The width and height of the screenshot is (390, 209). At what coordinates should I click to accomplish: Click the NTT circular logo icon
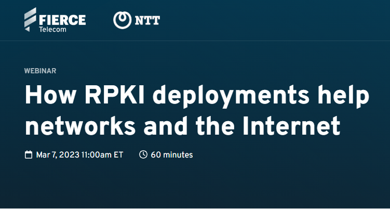pos(122,20)
